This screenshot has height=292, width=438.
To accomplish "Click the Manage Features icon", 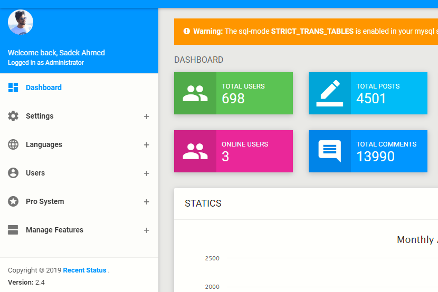I will pos(13,230).
